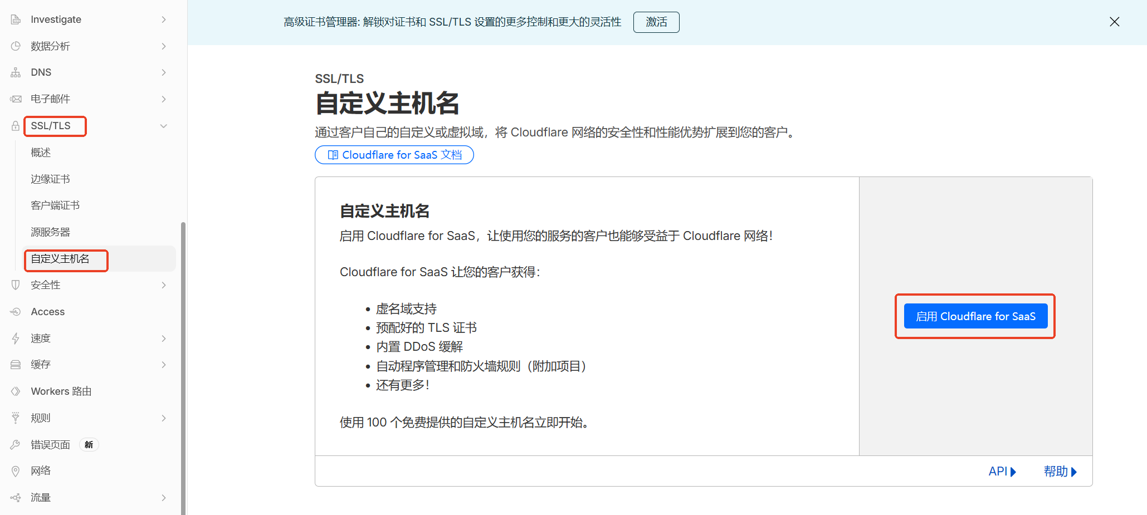Open the SSL/TLS sidebar menu
The width and height of the screenshot is (1147, 515).
tap(51, 126)
